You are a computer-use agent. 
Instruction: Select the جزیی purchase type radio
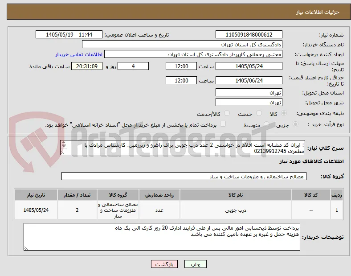tap(295, 124)
